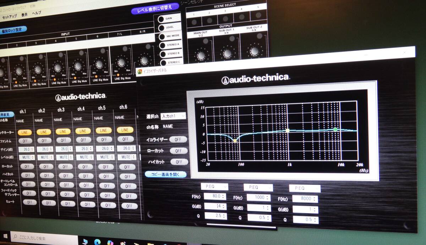Toggle ch.4 high cut (ハイカット) switch
Screen dimensions: 426x245
tap(85, 176)
